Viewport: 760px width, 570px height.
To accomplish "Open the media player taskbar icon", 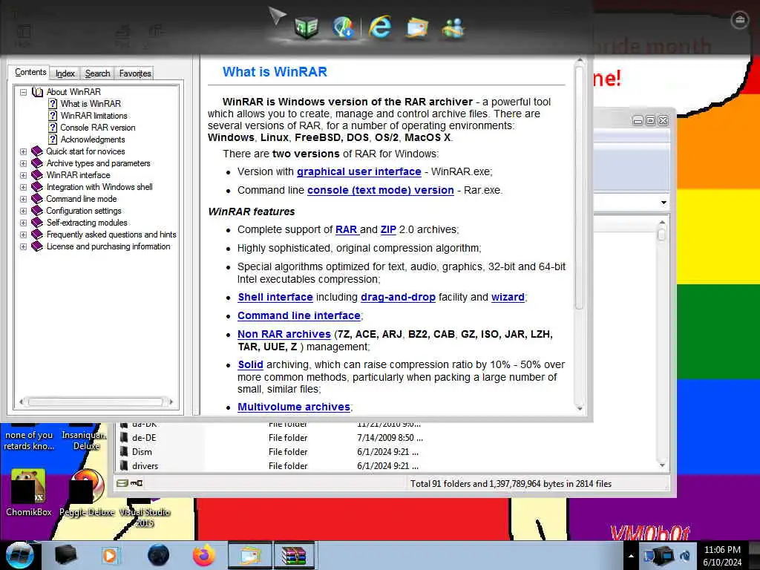I will tap(110, 555).
